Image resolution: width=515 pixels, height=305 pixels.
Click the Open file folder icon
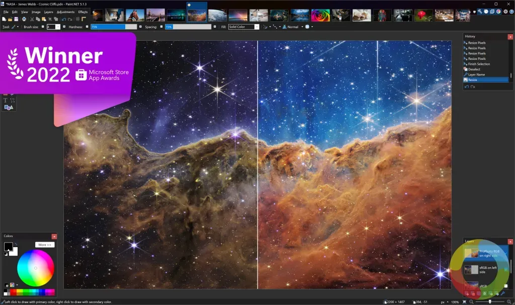click(10, 19)
